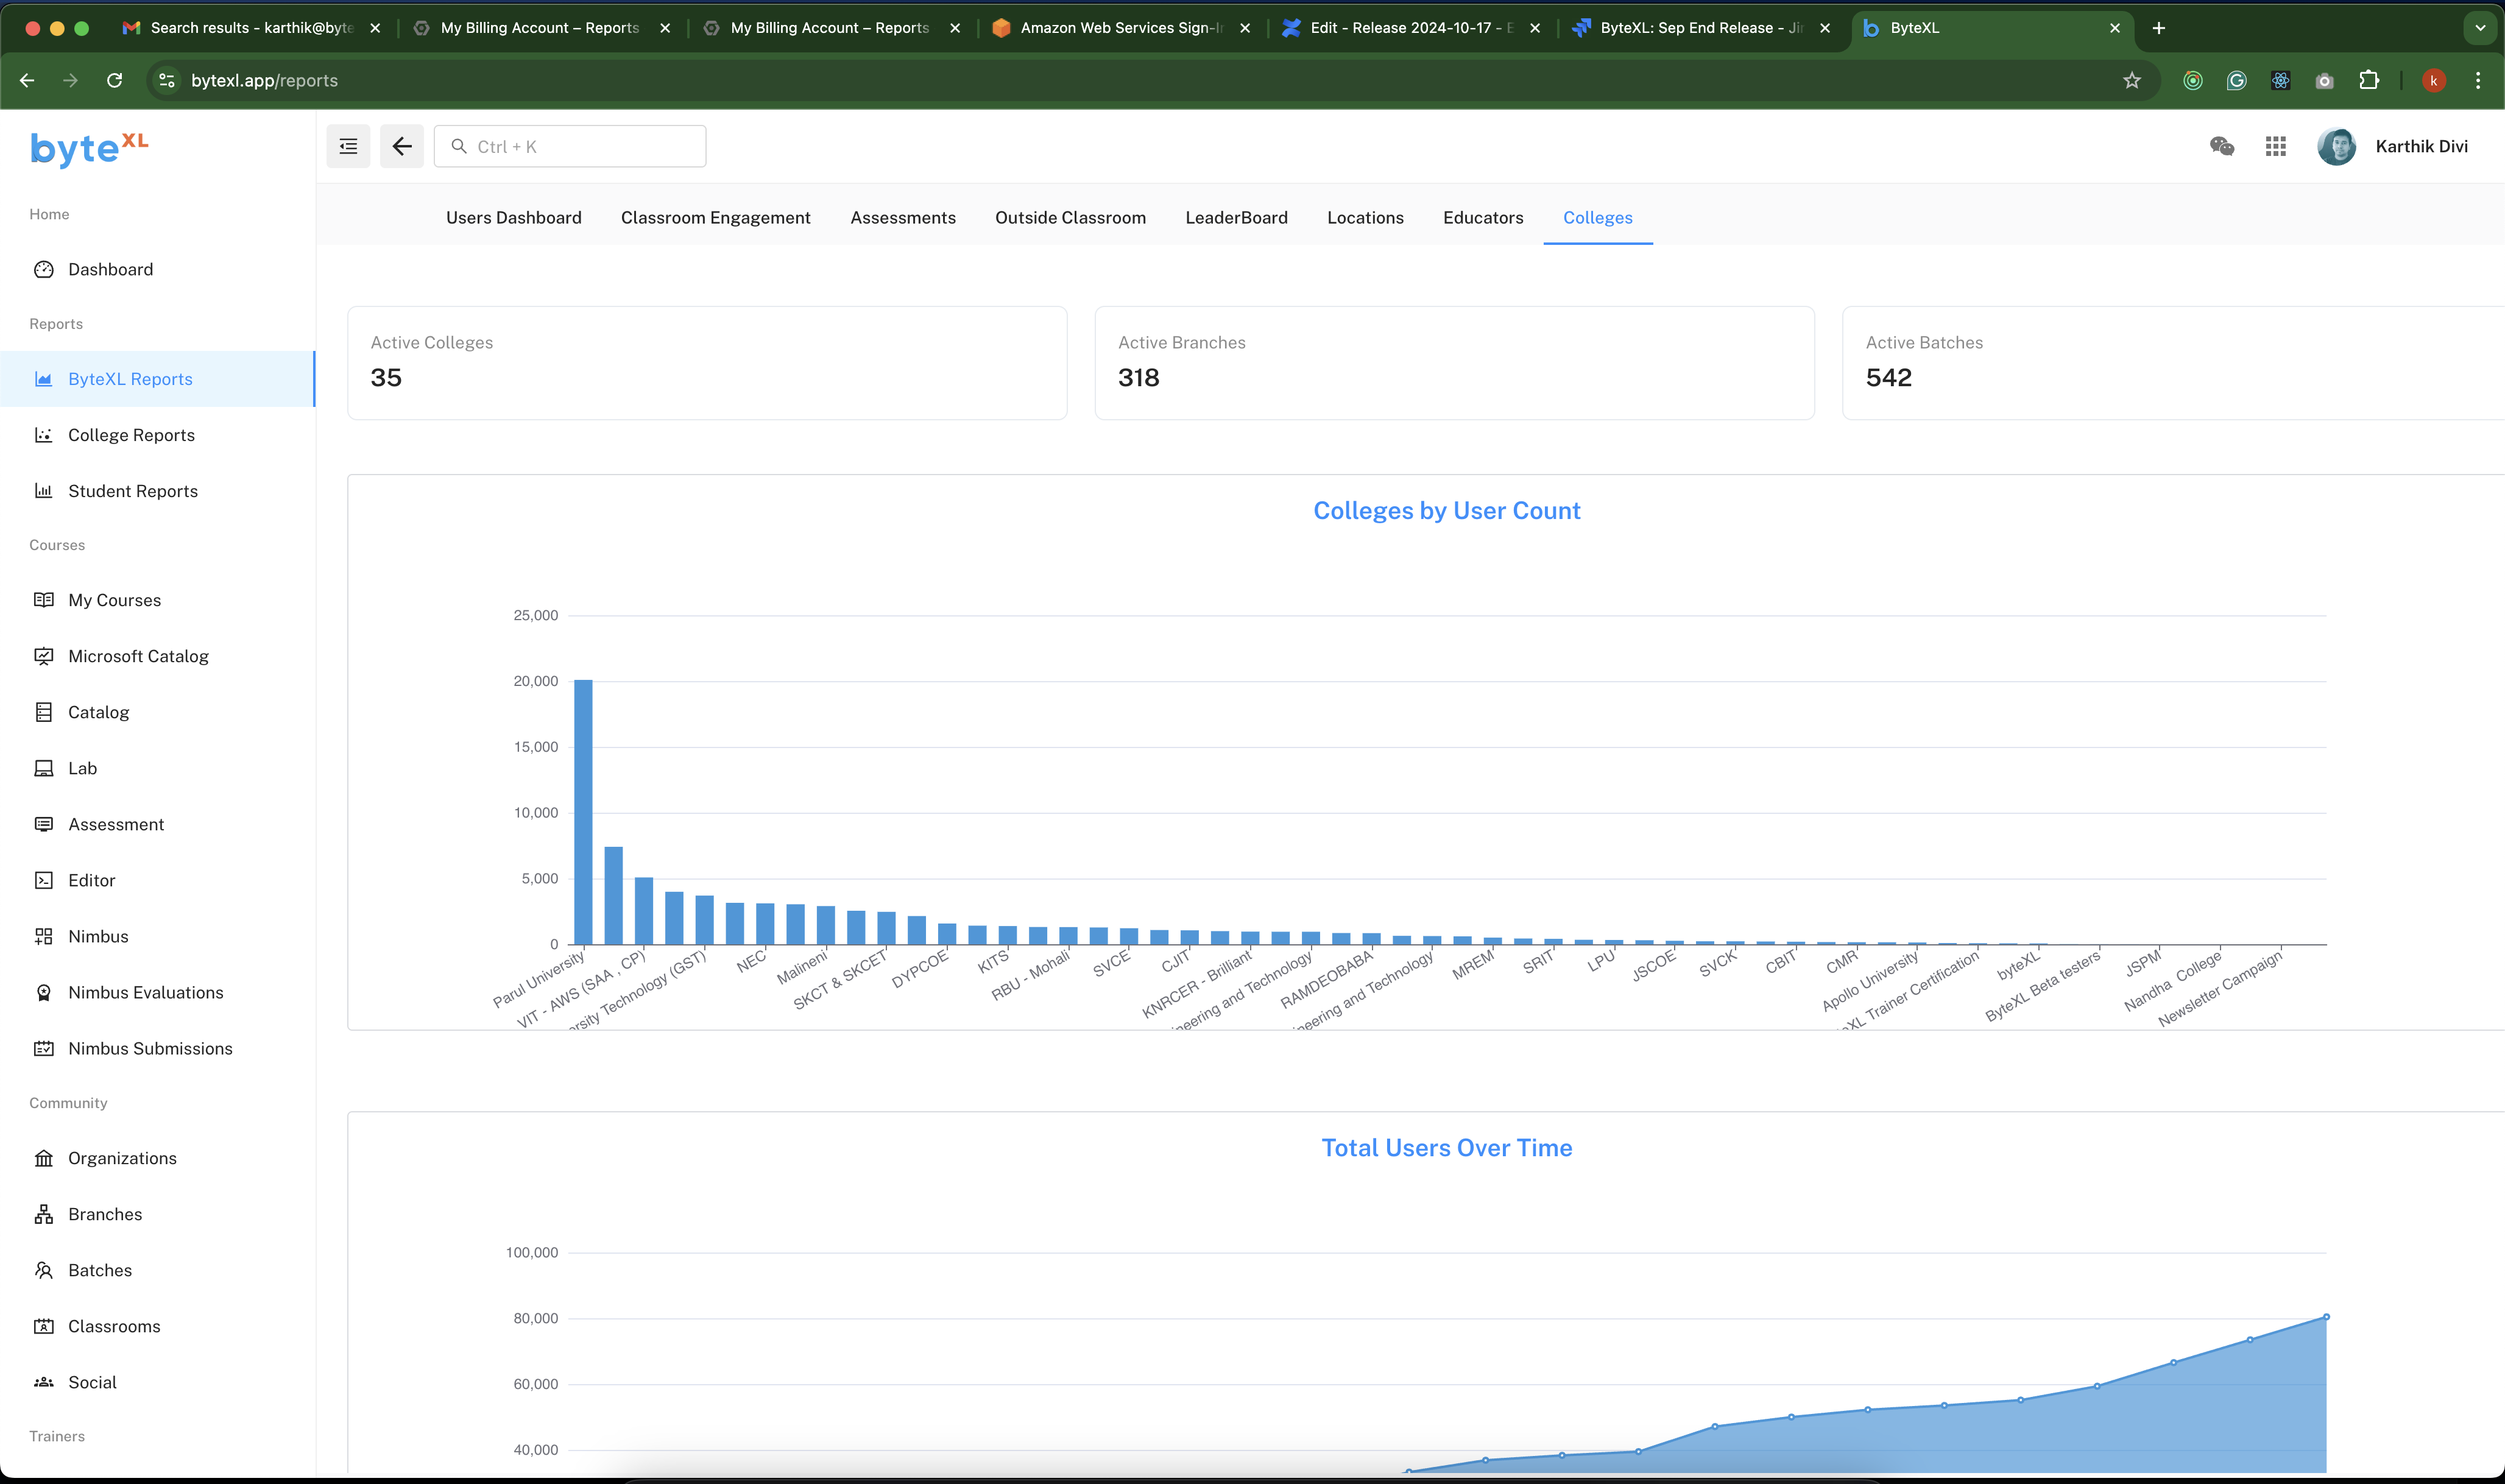Open the Chrome extensions puzzle icon
Image resolution: width=2505 pixels, height=1484 pixels.
pos(2369,81)
